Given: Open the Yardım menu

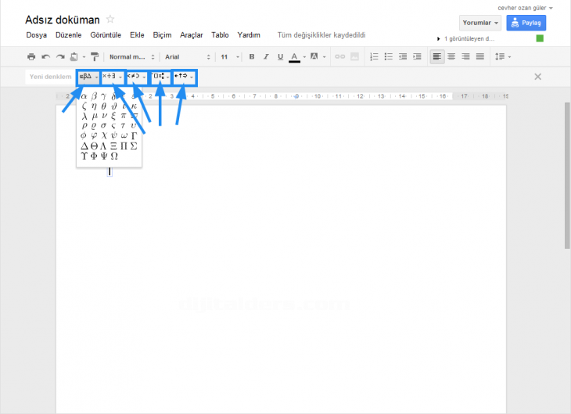Looking at the screenshot, I should tap(249, 35).
